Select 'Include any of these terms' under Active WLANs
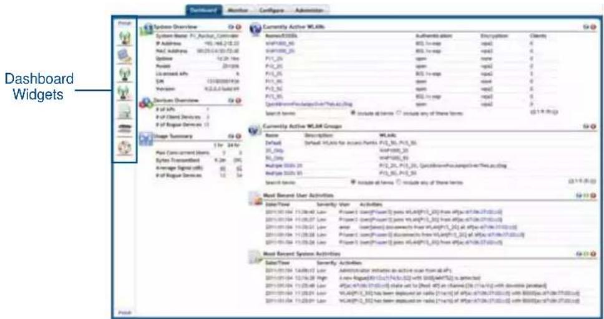Screen dimensions: 604x319 click(x=399, y=113)
